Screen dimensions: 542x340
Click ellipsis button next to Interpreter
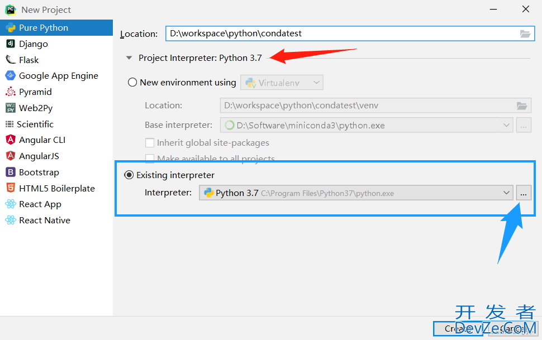point(524,193)
